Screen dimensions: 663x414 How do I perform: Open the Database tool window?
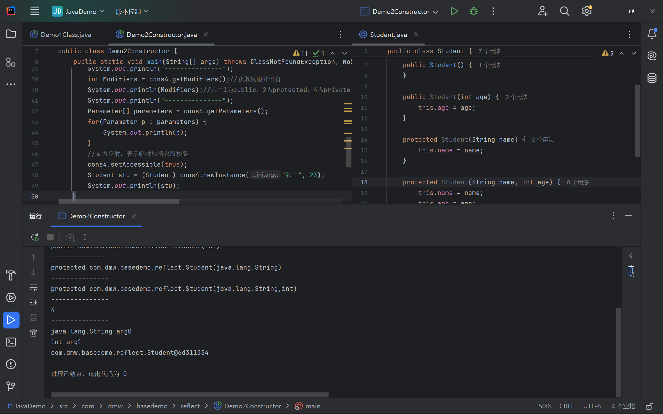tap(652, 78)
